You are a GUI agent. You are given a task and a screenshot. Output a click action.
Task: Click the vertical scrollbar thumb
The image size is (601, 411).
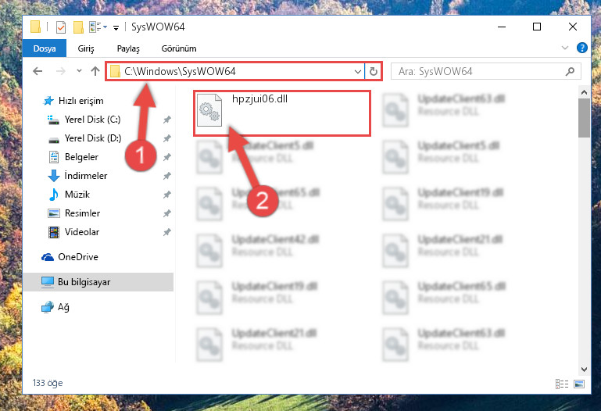[x=584, y=117]
